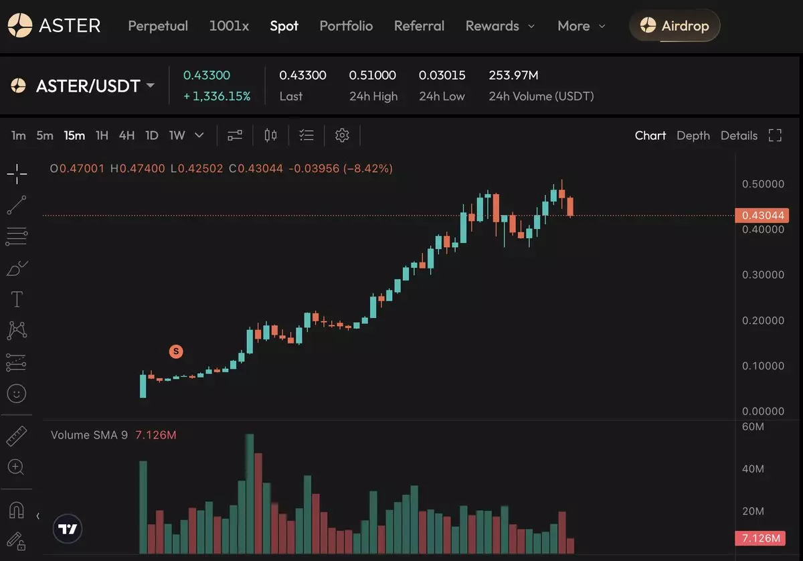This screenshot has height=561, width=803.
Task: Toggle fullscreen chart view
Action: coord(775,135)
